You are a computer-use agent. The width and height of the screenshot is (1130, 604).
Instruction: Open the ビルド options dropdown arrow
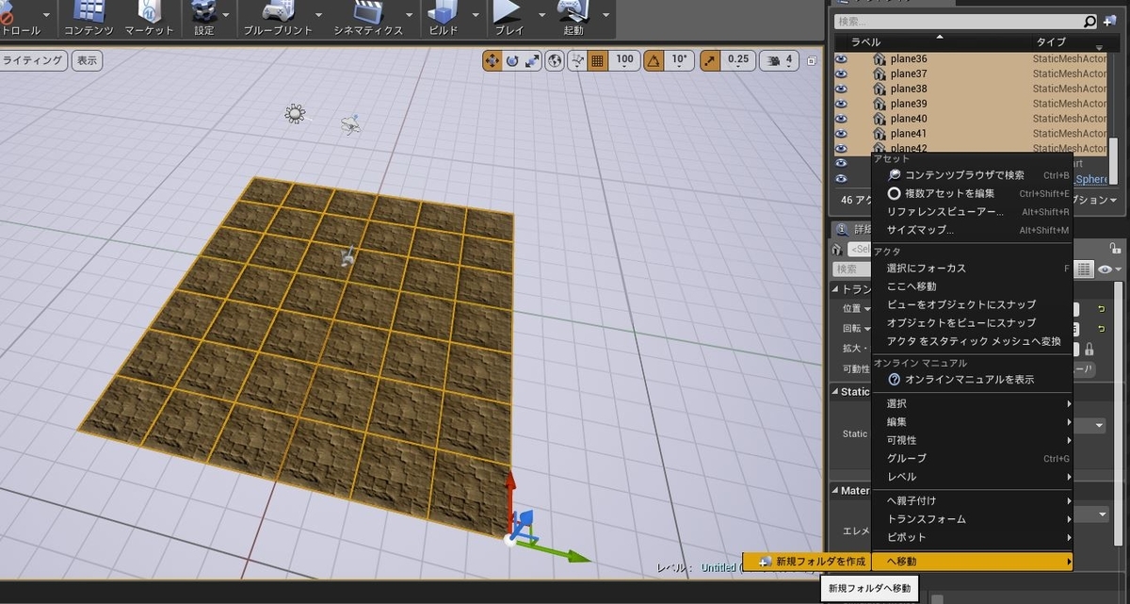[x=477, y=16]
